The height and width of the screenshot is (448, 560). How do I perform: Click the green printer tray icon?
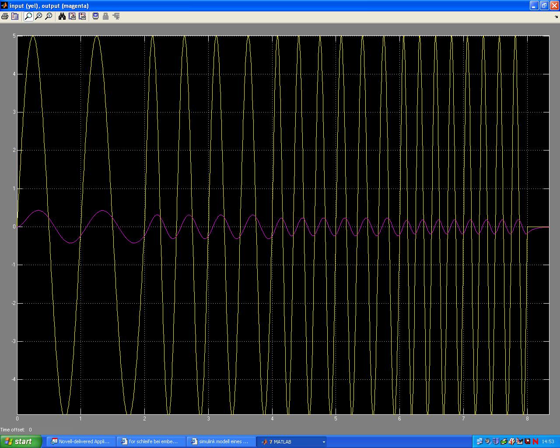click(x=504, y=441)
